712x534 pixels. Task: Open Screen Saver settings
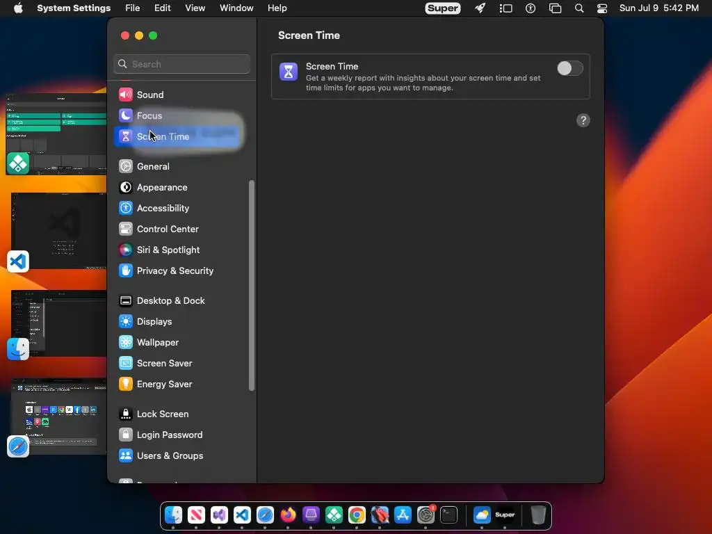pos(181,363)
